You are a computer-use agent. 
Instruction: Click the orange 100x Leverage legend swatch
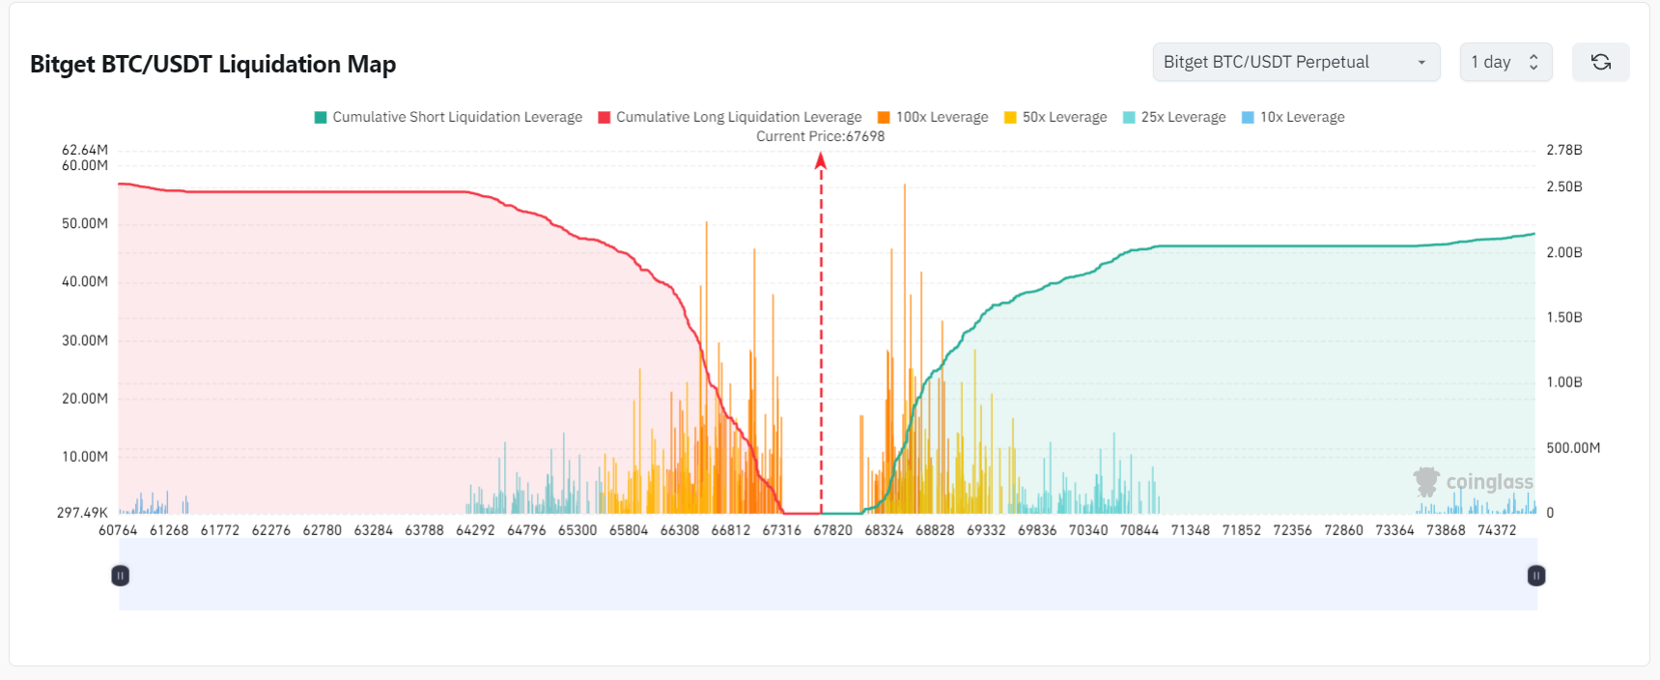[884, 117]
